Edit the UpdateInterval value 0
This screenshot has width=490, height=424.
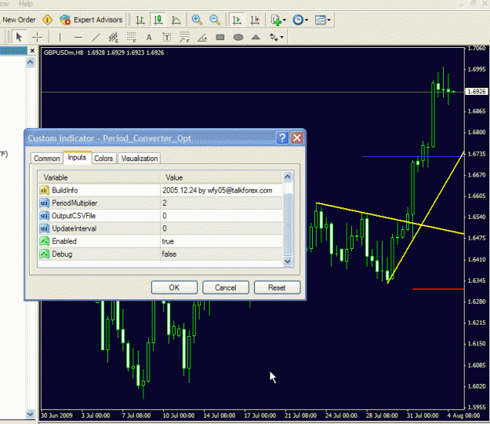[221, 228]
